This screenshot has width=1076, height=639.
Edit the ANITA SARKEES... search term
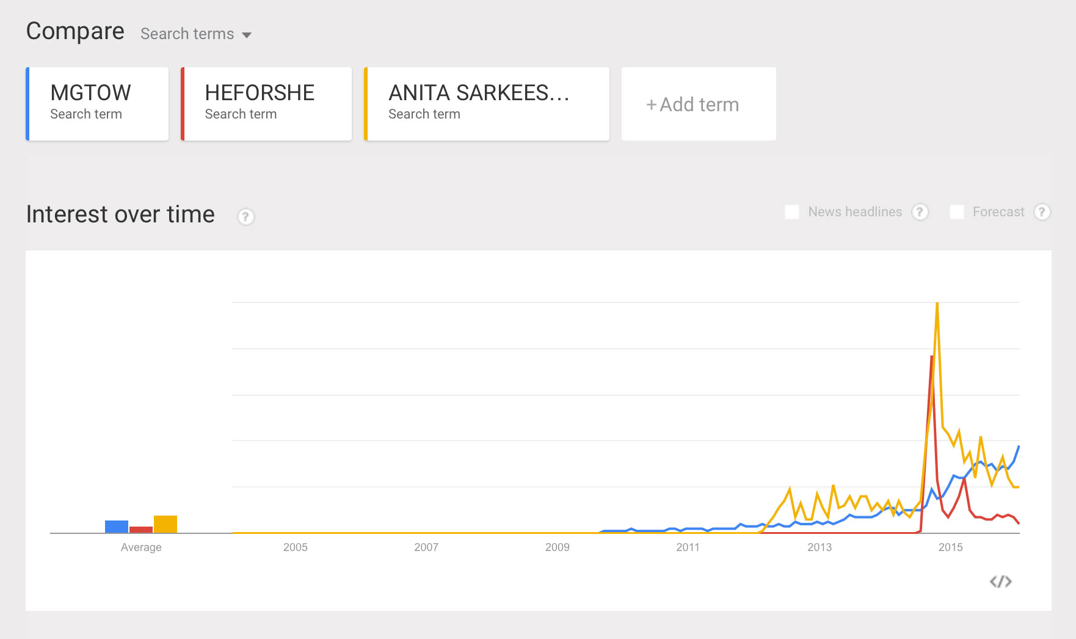pyautogui.click(x=487, y=104)
